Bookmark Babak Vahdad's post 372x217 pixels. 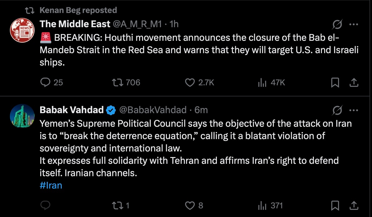(335, 205)
